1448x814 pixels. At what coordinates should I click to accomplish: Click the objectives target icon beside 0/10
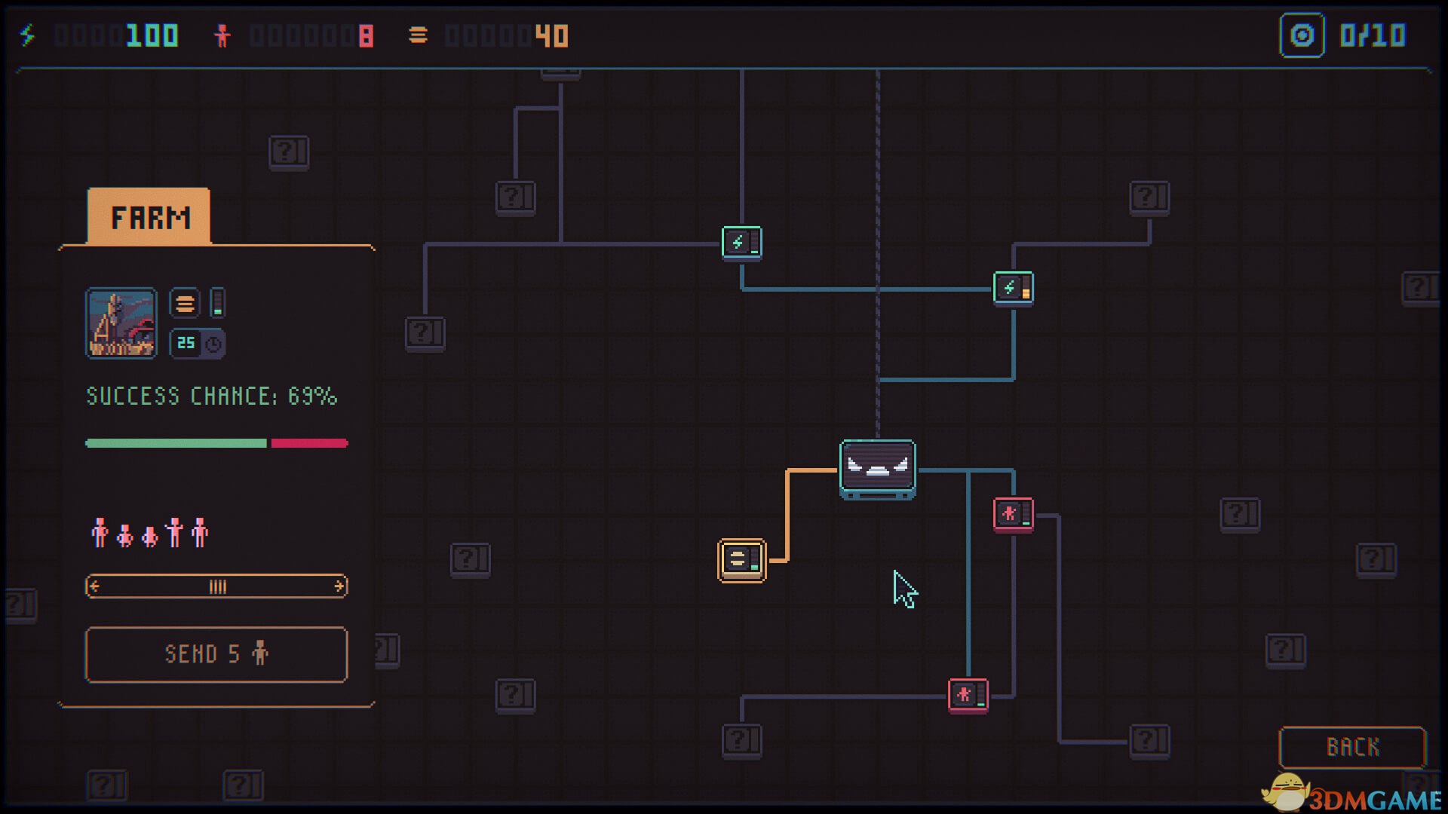tap(1302, 35)
